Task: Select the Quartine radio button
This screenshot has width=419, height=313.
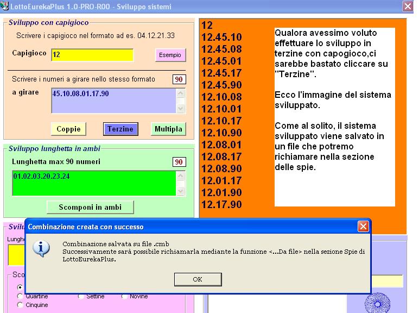Action: point(20,296)
